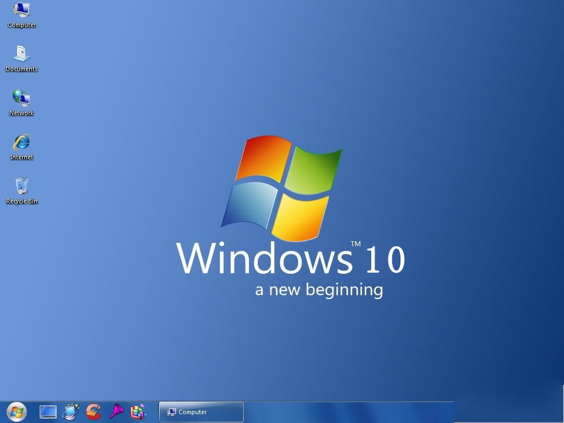Click the Recycle Bin label text

pos(21,201)
